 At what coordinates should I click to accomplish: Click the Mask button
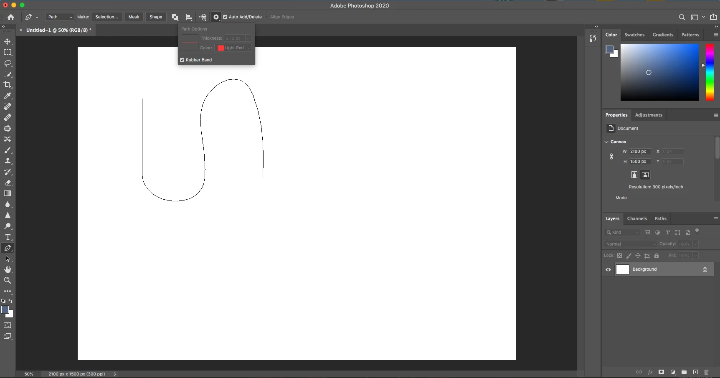tap(134, 17)
